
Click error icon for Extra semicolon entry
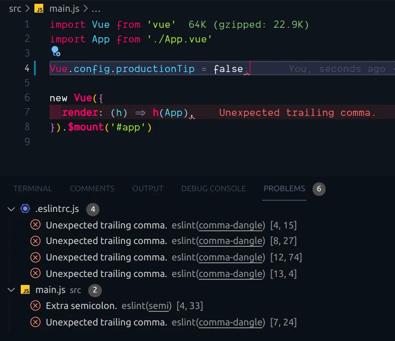[x=35, y=306]
